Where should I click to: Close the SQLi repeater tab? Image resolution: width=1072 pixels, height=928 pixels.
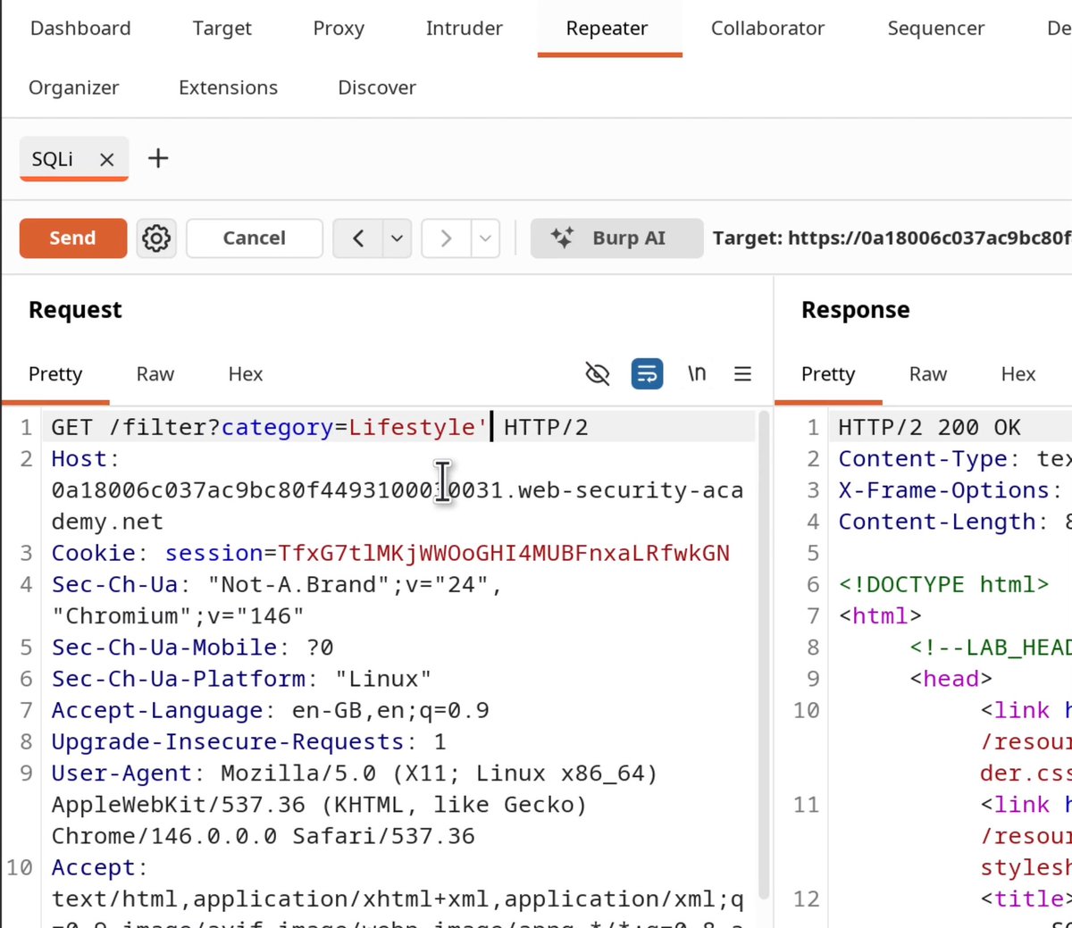coord(107,160)
